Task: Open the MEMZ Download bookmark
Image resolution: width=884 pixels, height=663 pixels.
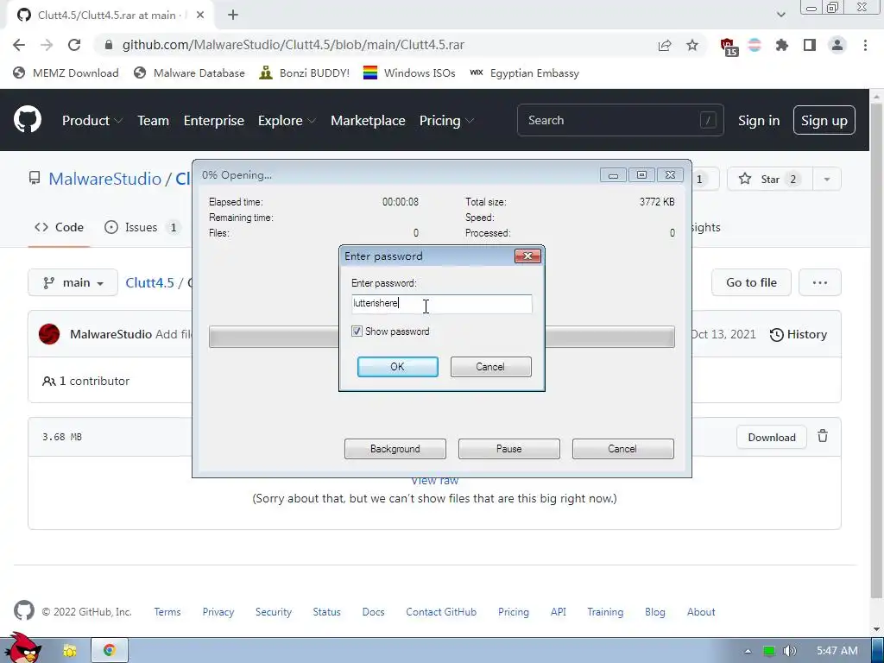Action: pyautogui.click(x=66, y=73)
